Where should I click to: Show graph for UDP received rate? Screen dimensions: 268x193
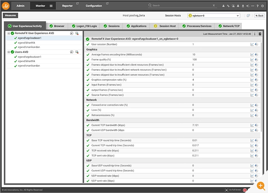coord(252,176)
